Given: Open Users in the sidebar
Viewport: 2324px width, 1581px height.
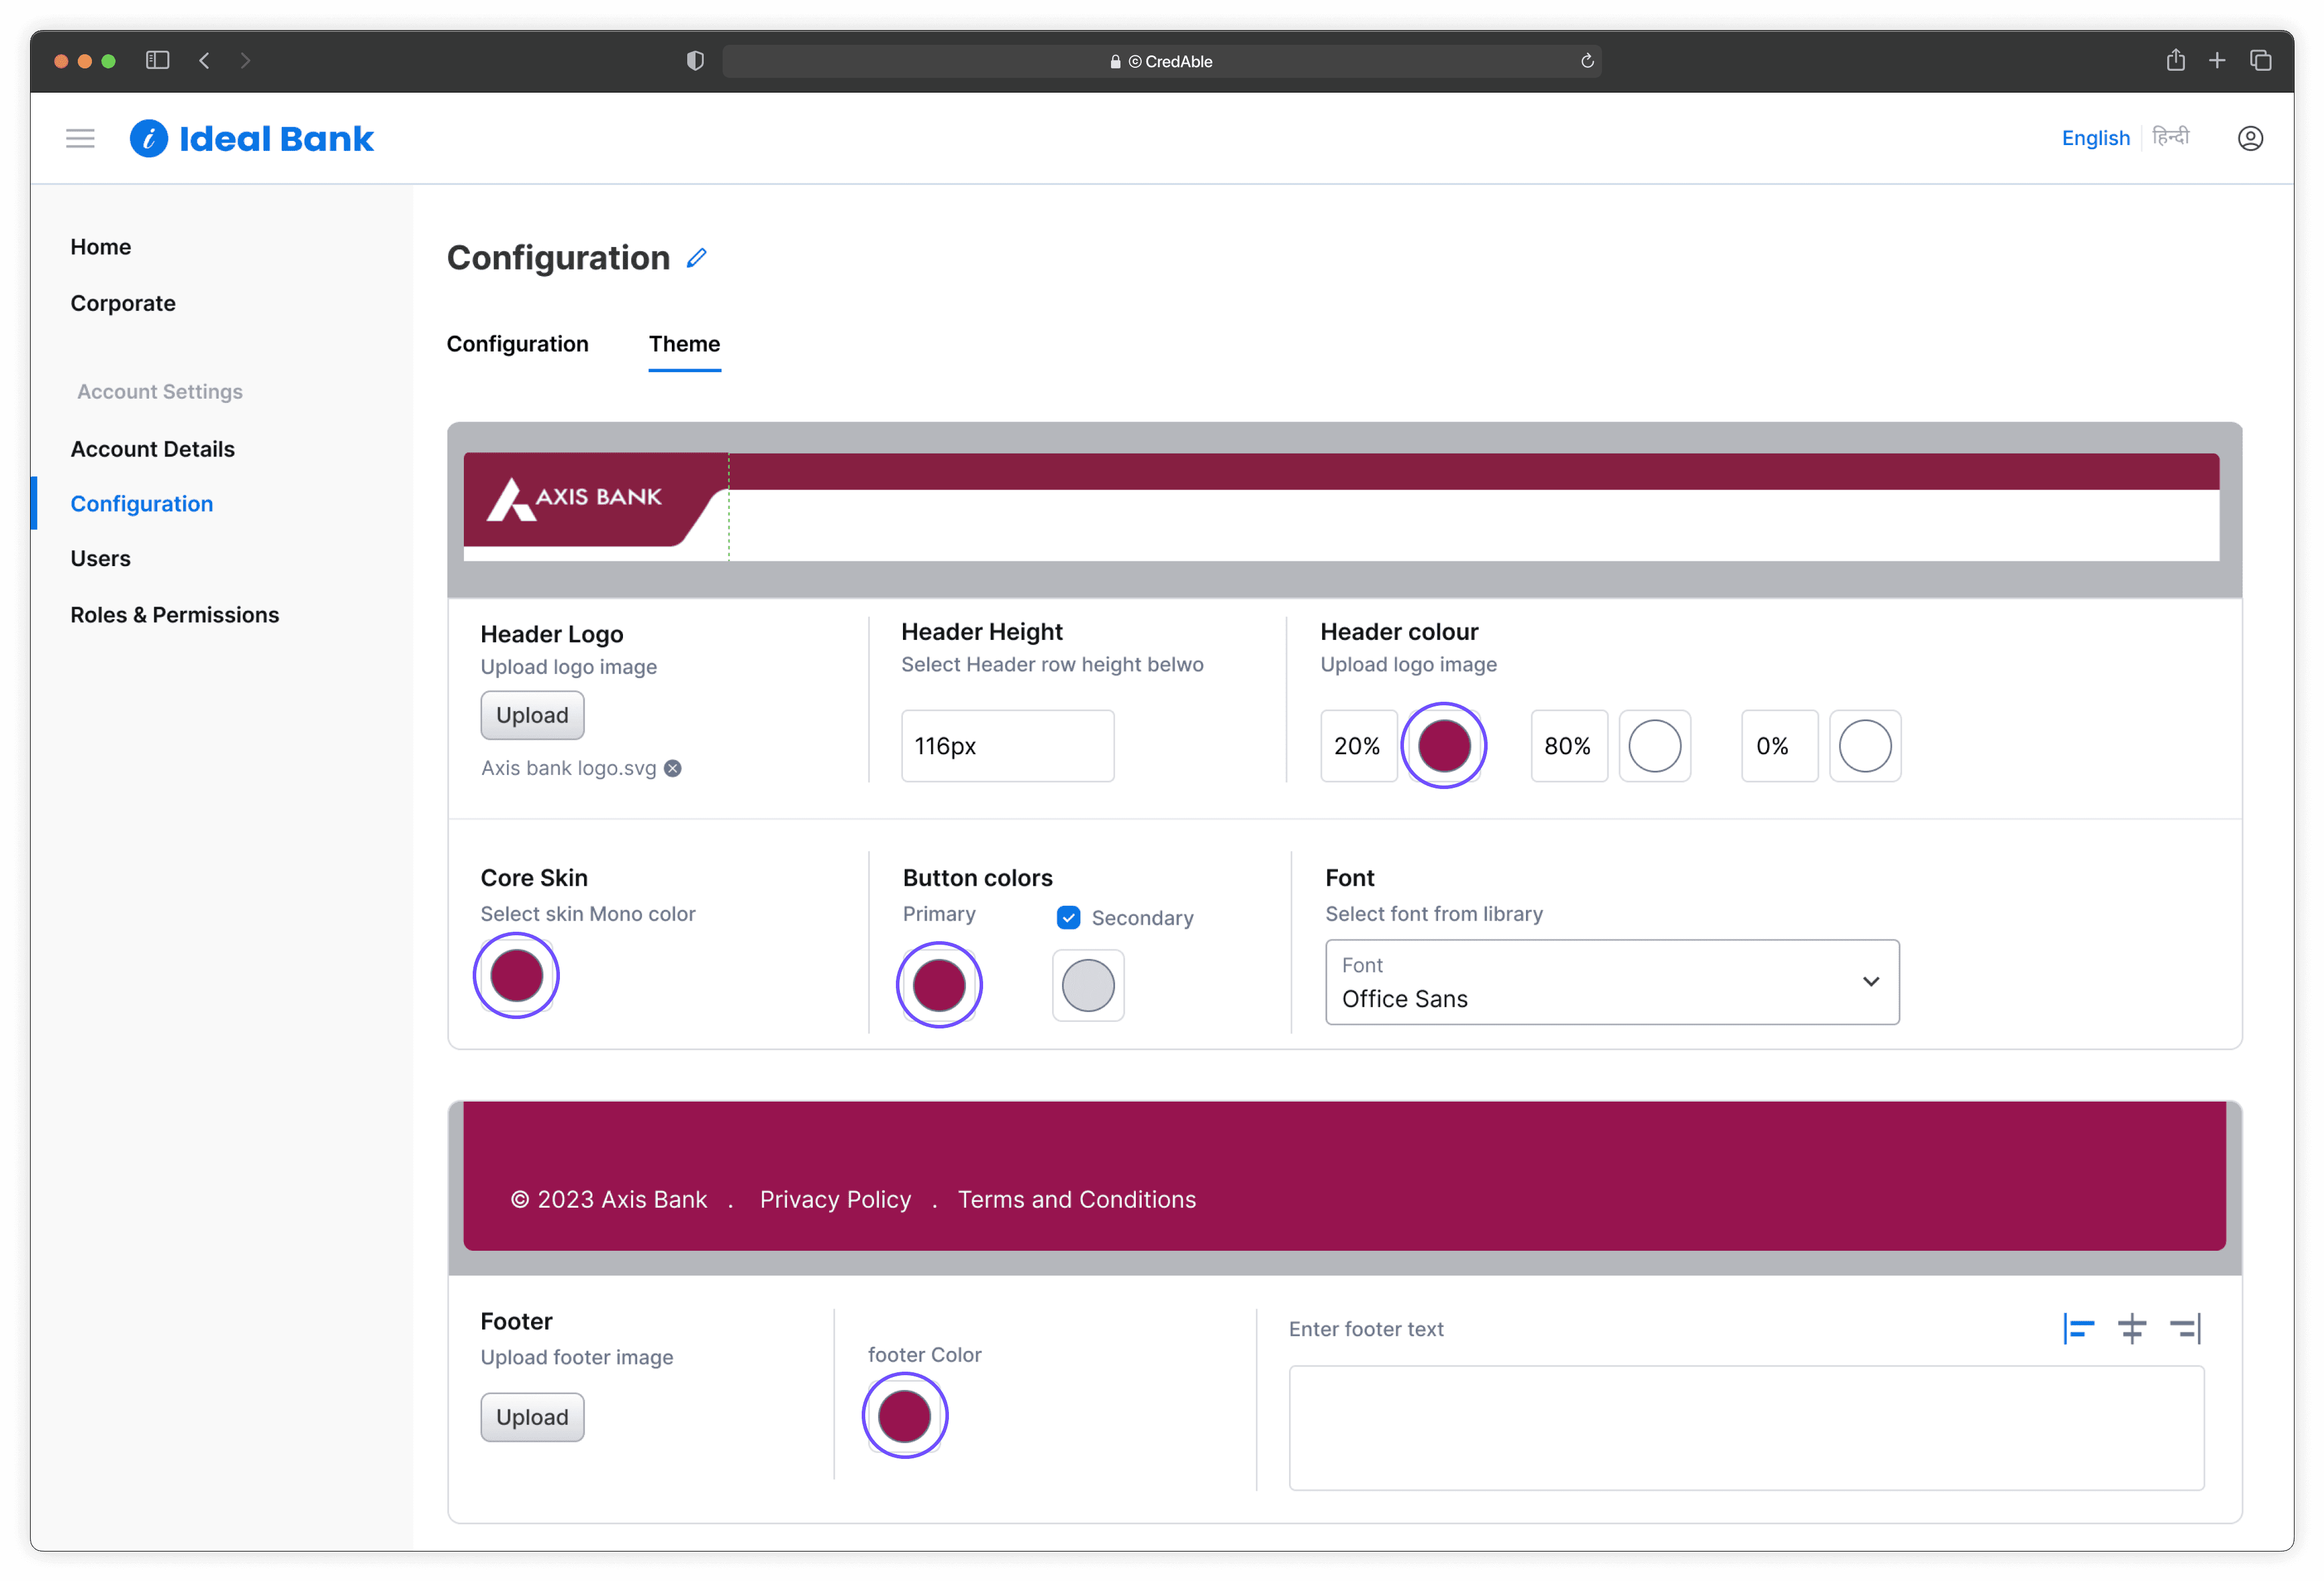Looking at the screenshot, I should (x=100, y=558).
